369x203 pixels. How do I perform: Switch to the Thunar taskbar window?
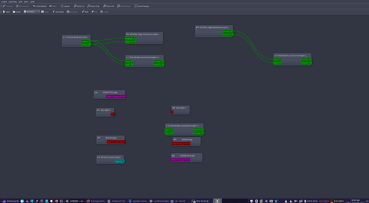pyautogui.click(x=179, y=201)
